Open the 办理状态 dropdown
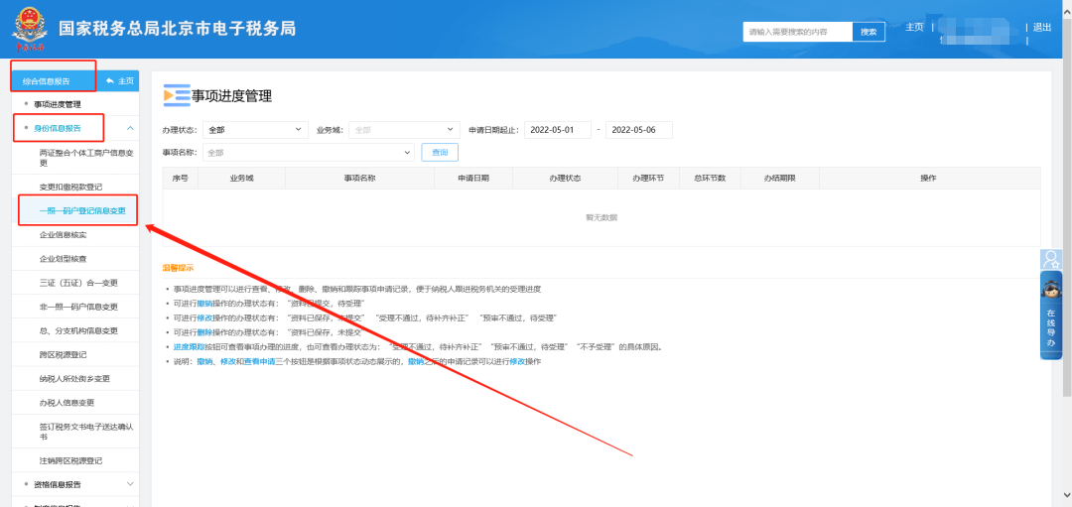The image size is (1072, 507). 256,130
